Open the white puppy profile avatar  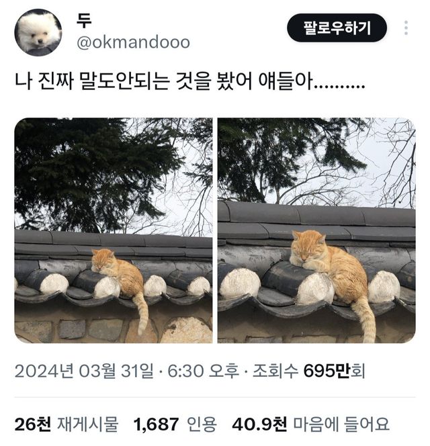[x=38, y=32]
